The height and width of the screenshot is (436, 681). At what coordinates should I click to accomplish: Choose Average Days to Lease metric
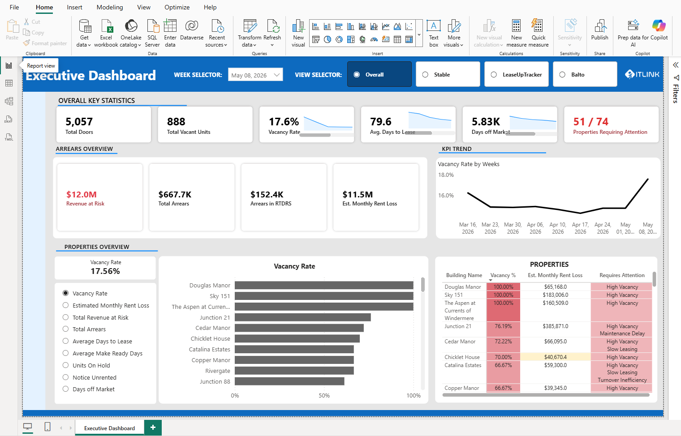[x=97, y=341]
